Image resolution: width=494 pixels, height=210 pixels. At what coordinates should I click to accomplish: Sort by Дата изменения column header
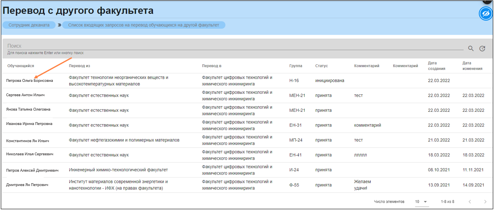click(x=472, y=66)
